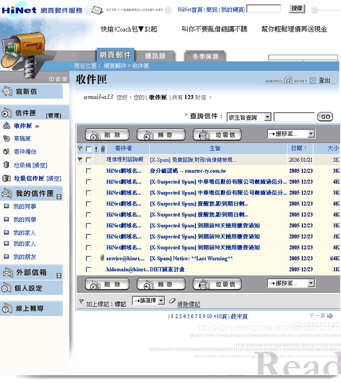
Task: Click the 寄件者 sender column header
Action: 123,148
